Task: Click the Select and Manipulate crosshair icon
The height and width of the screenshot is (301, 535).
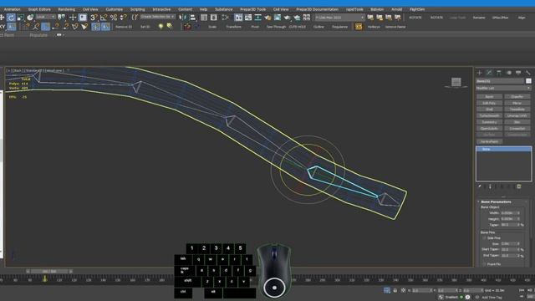Action: 73,17
